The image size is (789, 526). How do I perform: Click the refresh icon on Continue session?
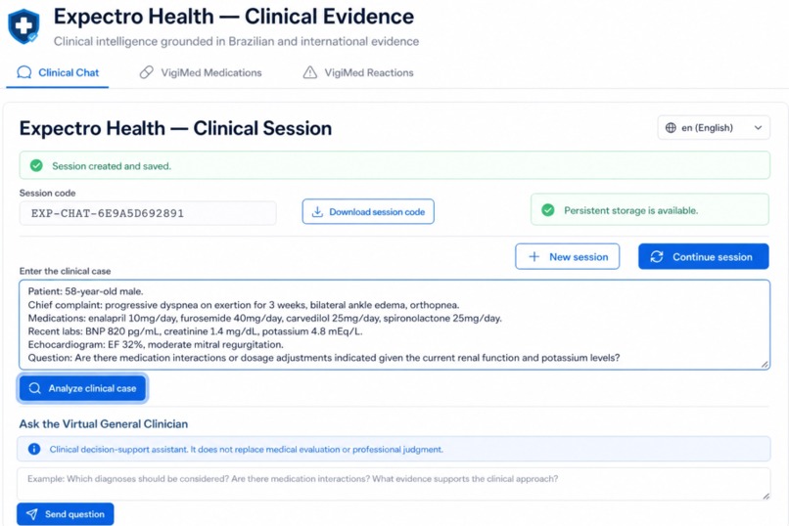coord(657,257)
